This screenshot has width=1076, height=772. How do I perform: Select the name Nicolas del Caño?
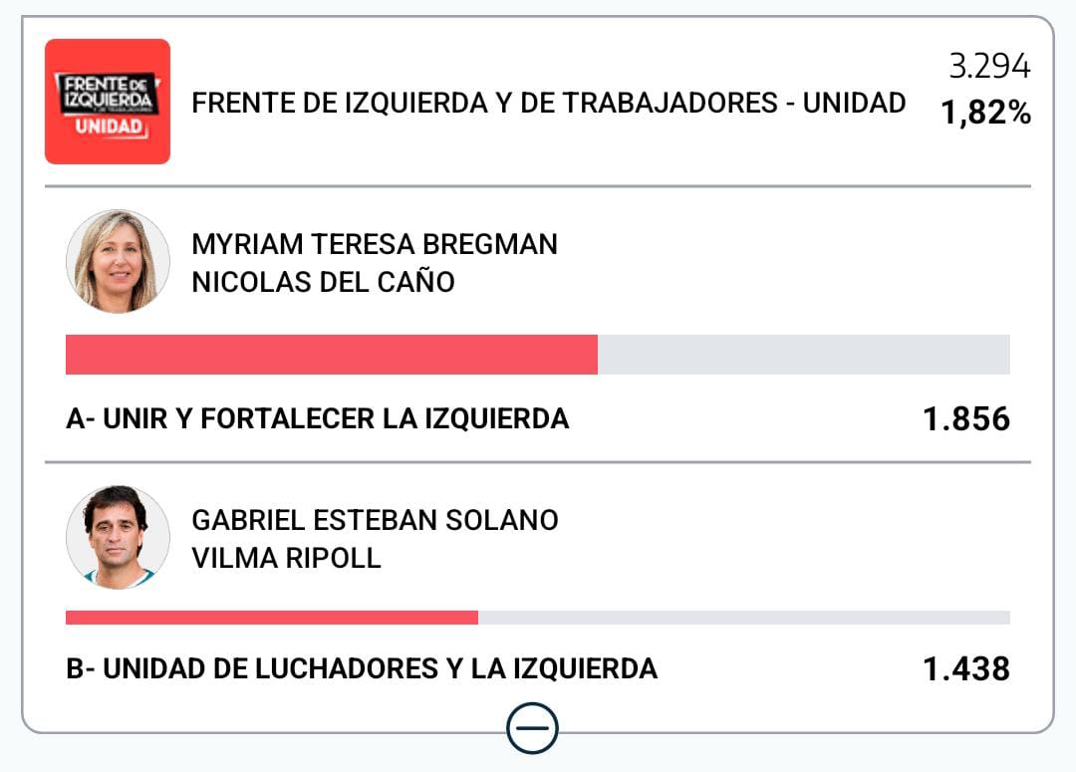click(323, 282)
